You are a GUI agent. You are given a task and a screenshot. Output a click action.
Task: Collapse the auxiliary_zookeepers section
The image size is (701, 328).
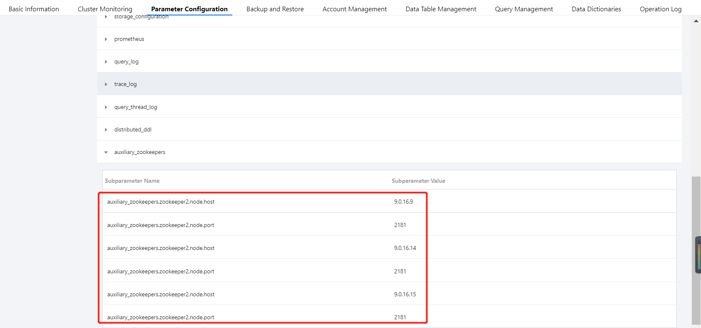(106, 152)
